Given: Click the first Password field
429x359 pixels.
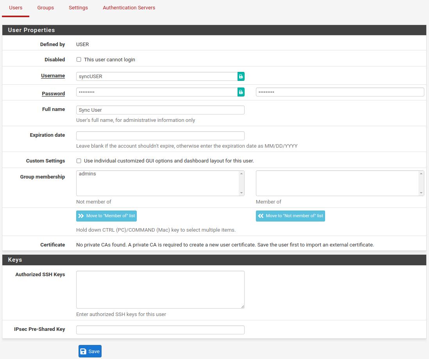Looking at the screenshot, I should pyautogui.click(x=157, y=92).
